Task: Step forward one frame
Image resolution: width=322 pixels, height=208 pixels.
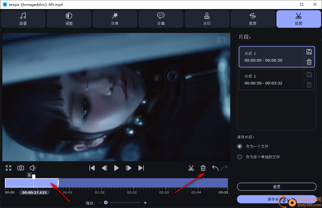Action: click(129, 168)
